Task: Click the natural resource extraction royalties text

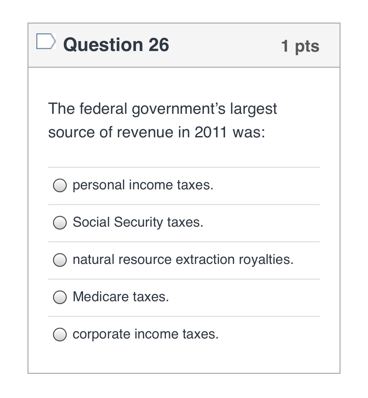Action: coord(183,260)
